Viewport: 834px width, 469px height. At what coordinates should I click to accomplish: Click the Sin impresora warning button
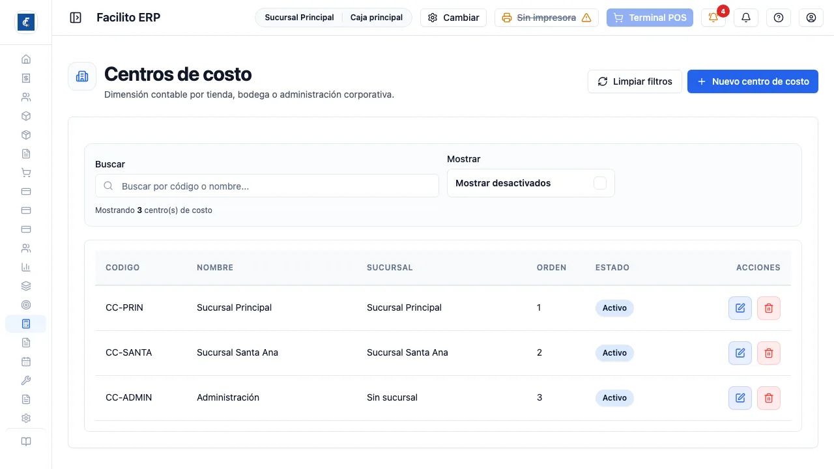[547, 18]
